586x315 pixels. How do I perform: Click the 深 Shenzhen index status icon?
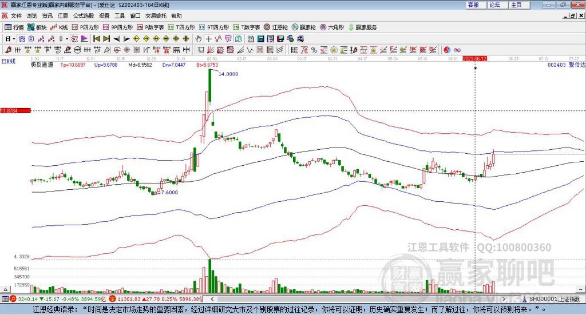113,299
